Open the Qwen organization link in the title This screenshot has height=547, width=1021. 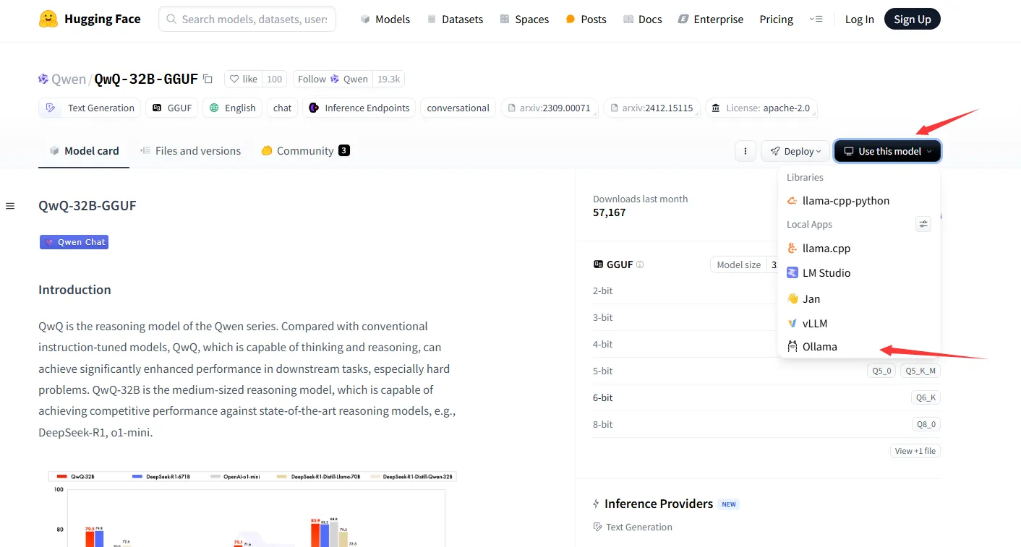pos(69,79)
